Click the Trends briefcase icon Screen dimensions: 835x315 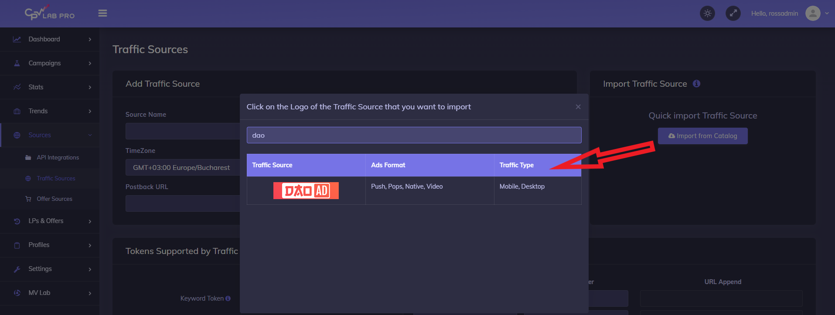(17, 111)
